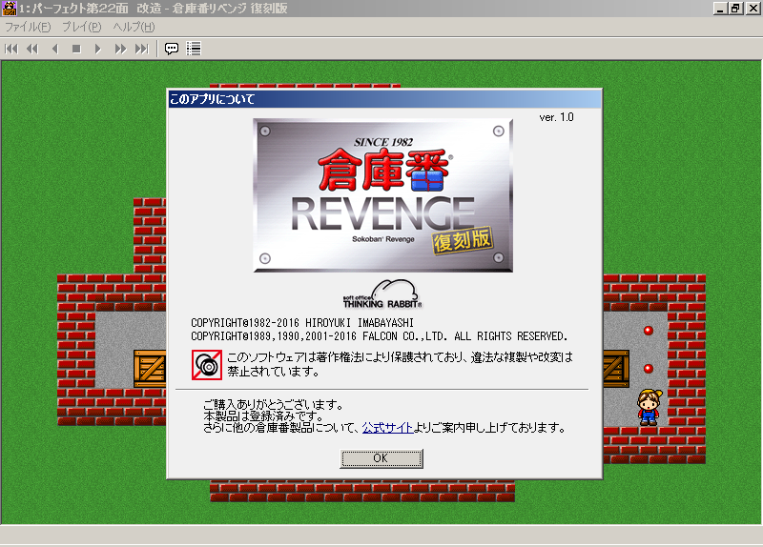Open the speech bubble comment icon
763x547 pixels.
pyautogui.click(x=172, y=48)
